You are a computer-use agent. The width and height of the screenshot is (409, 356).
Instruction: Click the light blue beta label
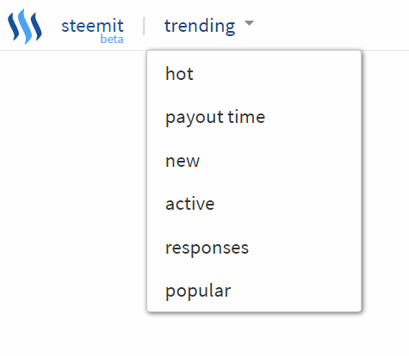pos(112,39)
